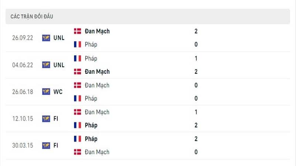Open Đan Mạch team in 26.06.18 match
The image size is (296, 166).
click(97, 86)
